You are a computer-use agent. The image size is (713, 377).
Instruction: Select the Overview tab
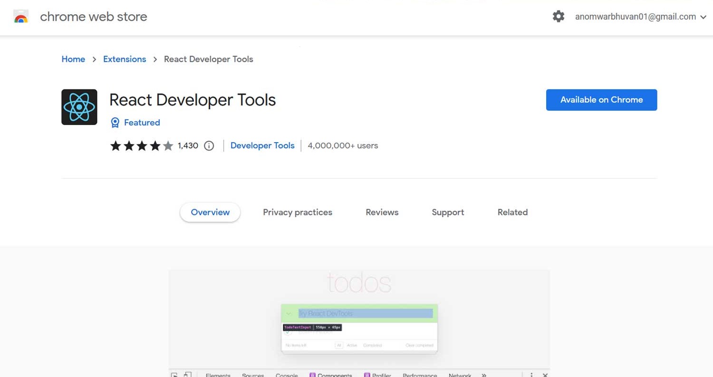click(210, 213)
